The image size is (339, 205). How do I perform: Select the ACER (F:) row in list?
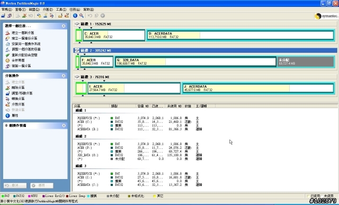click(140, 148)
